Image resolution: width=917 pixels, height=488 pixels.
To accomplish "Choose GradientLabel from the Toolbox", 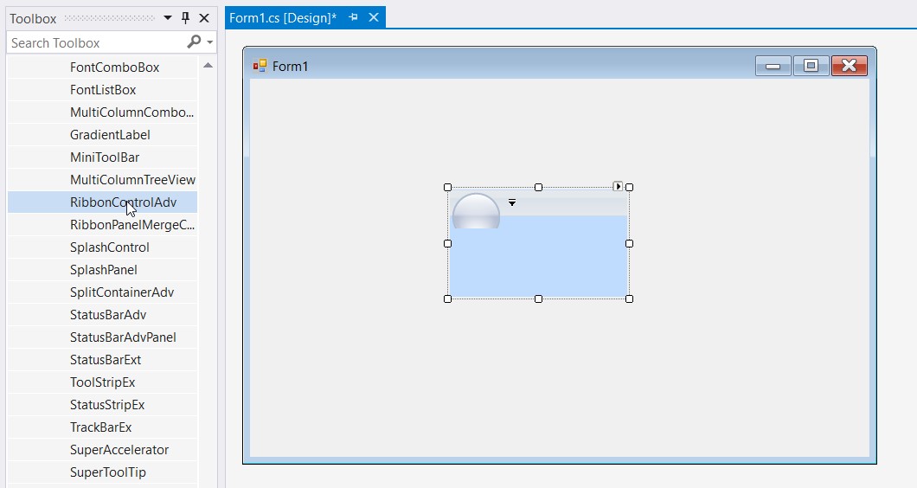I will pyautogui.click(x=110, y=135).
